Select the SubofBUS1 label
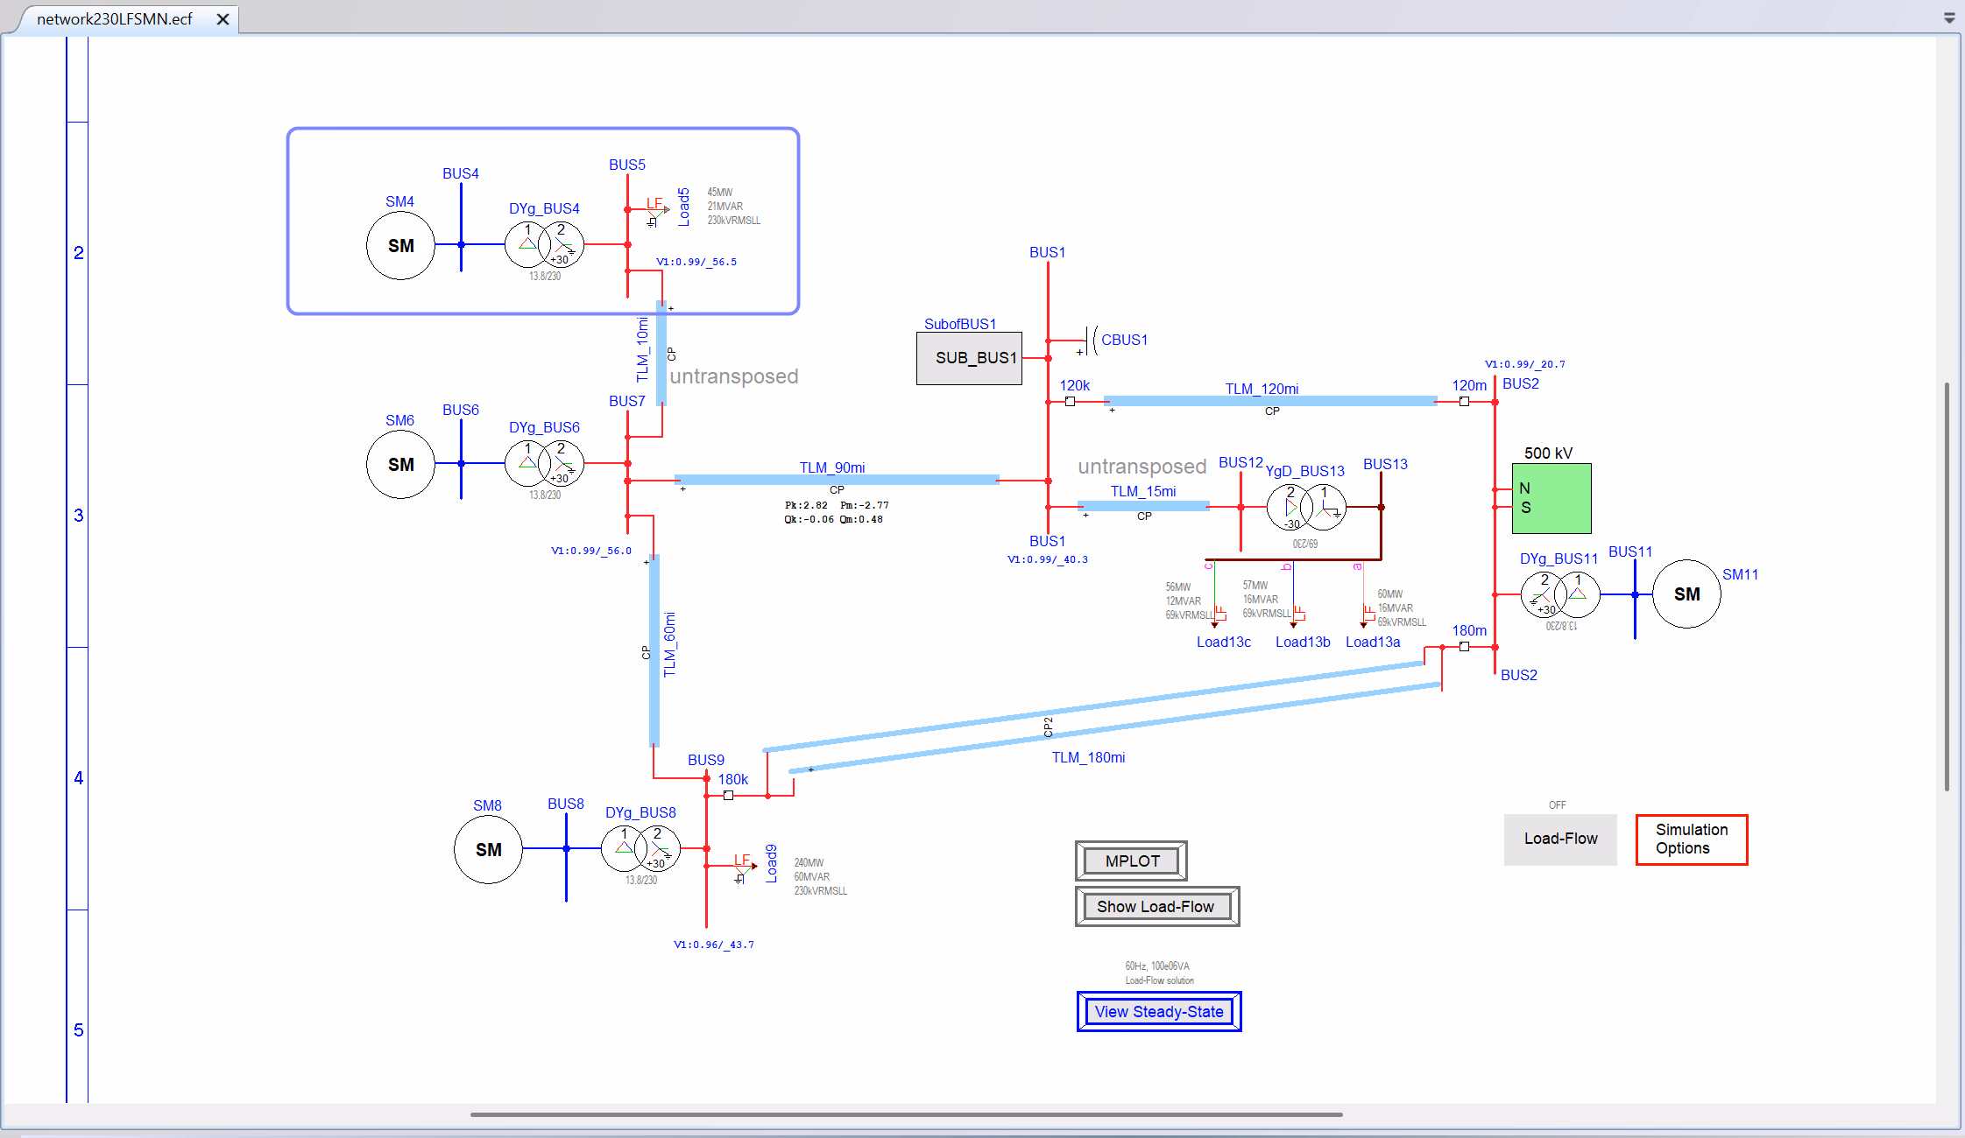This screenshot has height=1138, width=1965. coord(960,324)
